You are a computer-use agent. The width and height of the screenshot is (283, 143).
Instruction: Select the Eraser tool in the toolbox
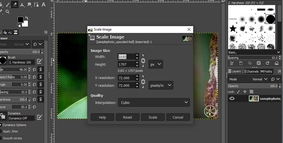pyautogui.click(x=15, y=4)
